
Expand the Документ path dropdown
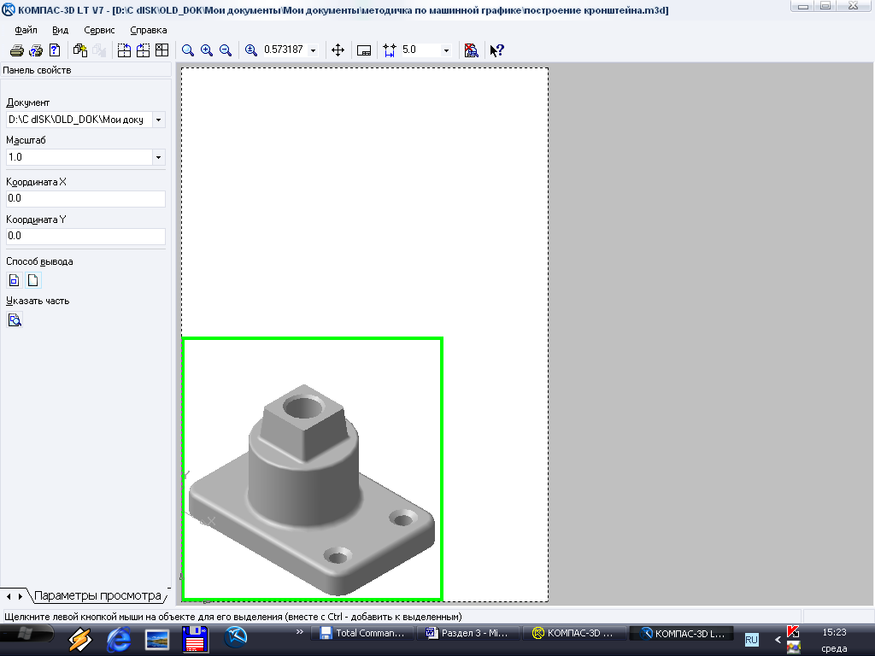(158, 120)
